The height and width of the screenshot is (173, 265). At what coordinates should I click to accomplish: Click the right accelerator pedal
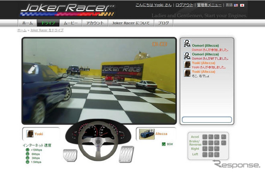[x=126, y=154]
